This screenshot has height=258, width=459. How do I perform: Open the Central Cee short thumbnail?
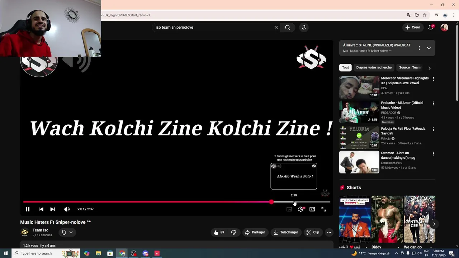coord(420,219)
